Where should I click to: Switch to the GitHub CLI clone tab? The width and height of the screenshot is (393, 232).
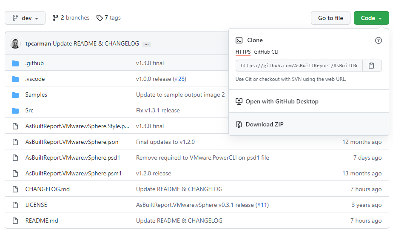pyautogui.click(x=266, y=52)
